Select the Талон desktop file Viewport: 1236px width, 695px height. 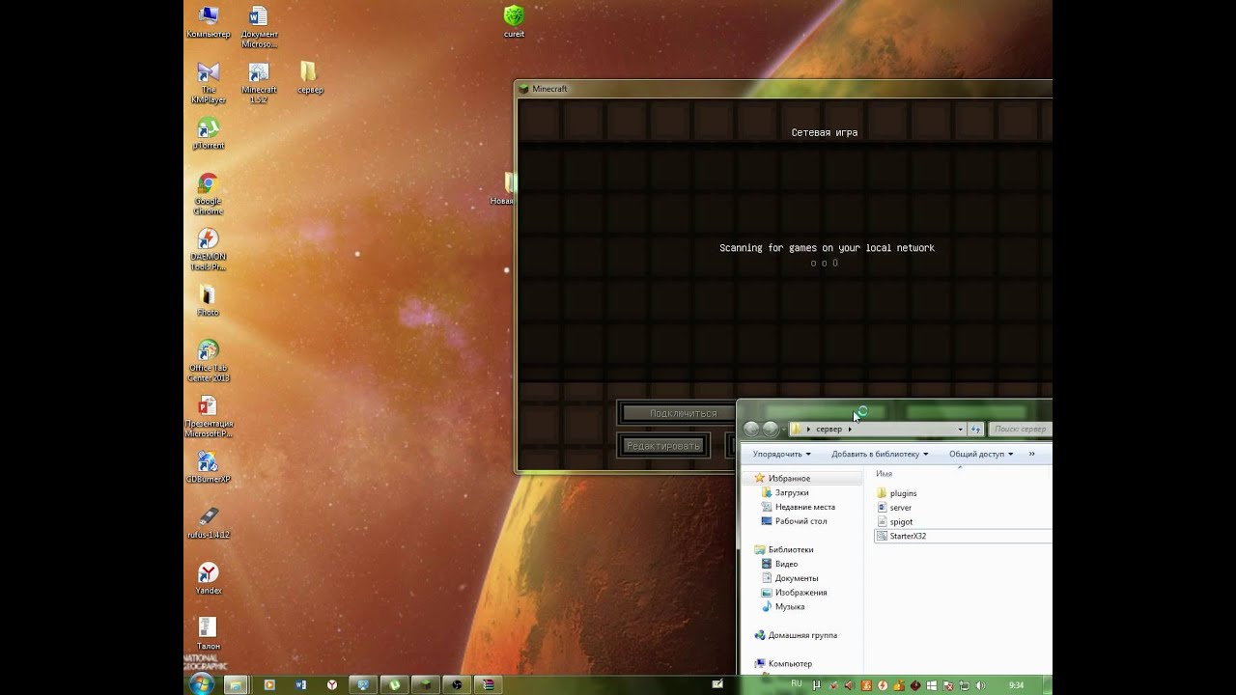(208, 633)
